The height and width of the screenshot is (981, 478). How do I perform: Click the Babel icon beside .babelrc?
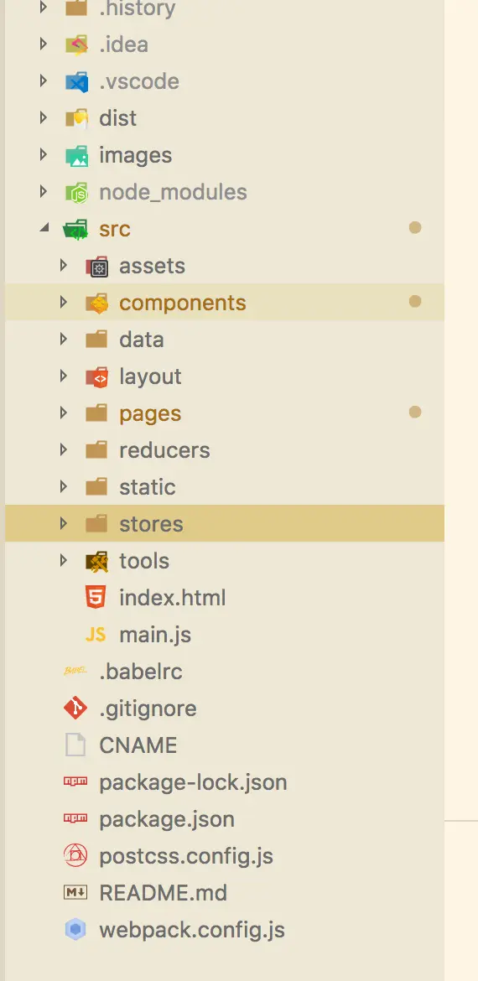point(75,672)
